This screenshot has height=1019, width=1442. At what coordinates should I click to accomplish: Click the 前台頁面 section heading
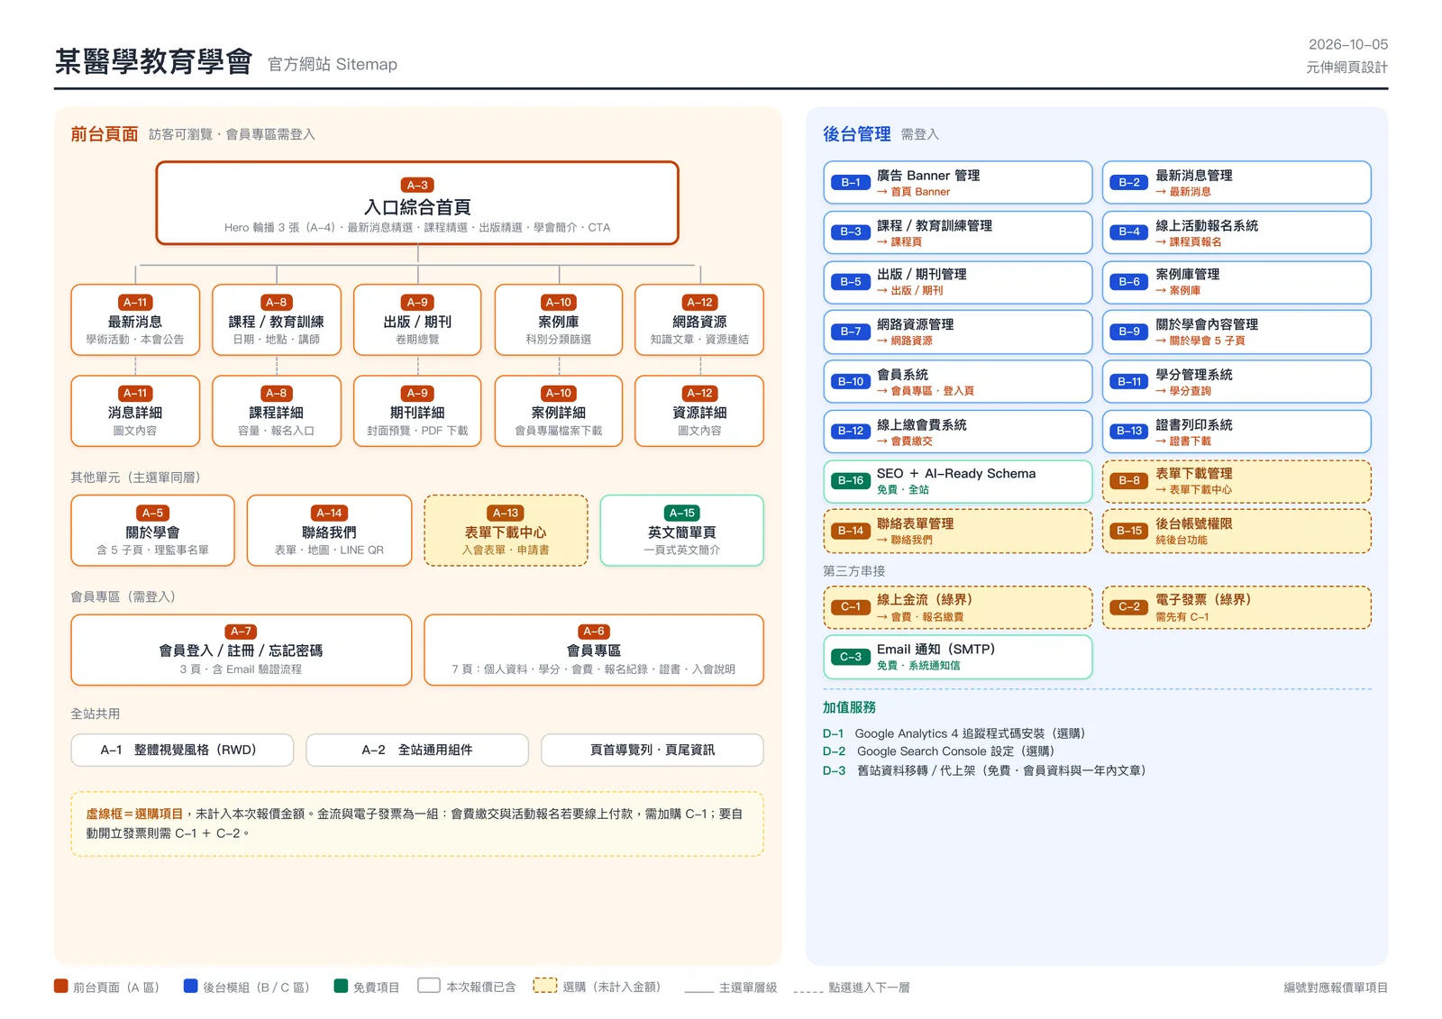point(105,134)
